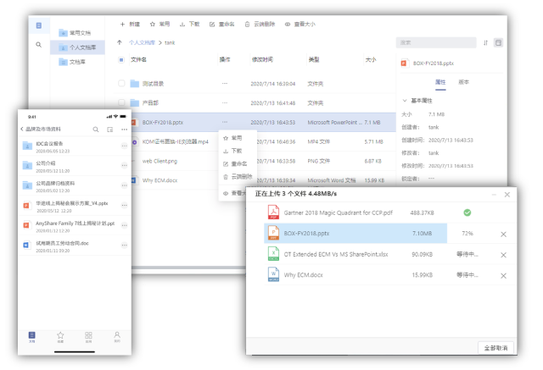Tick the checkbox for 测试目录 folder row
Image resolution: width=543 pixels, height=370 pixels.
[121, 84]
